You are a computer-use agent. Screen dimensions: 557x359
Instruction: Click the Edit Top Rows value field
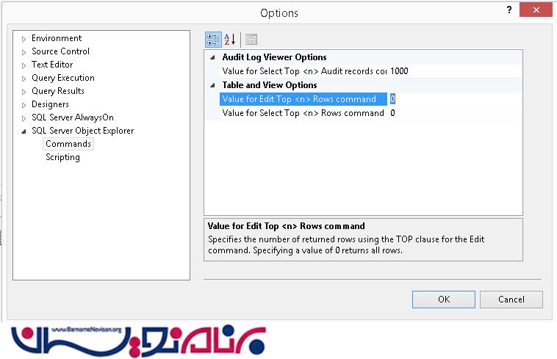[455, 99]
